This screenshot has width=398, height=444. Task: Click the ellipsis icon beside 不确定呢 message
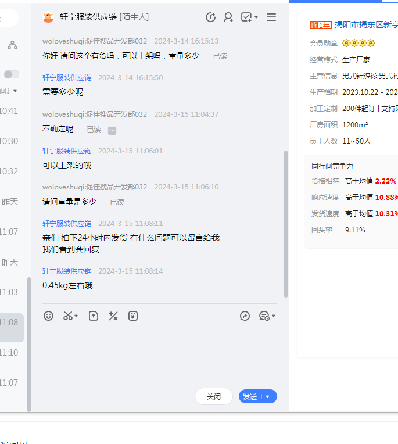coord(112,131)
